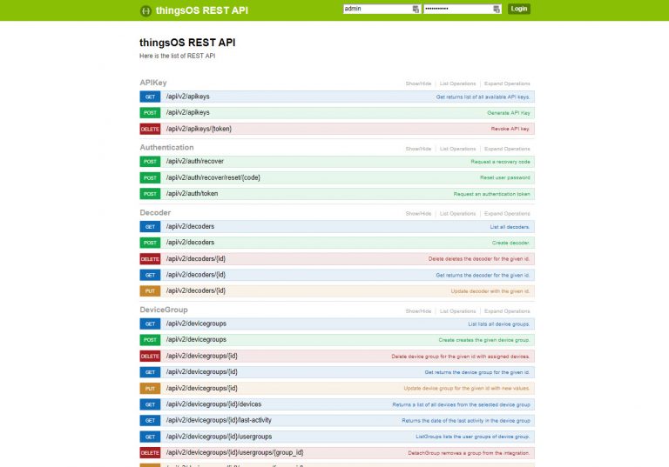Click the key icon in username field
The width and height of the screenshot is (669, 467).
pos(416,9)
